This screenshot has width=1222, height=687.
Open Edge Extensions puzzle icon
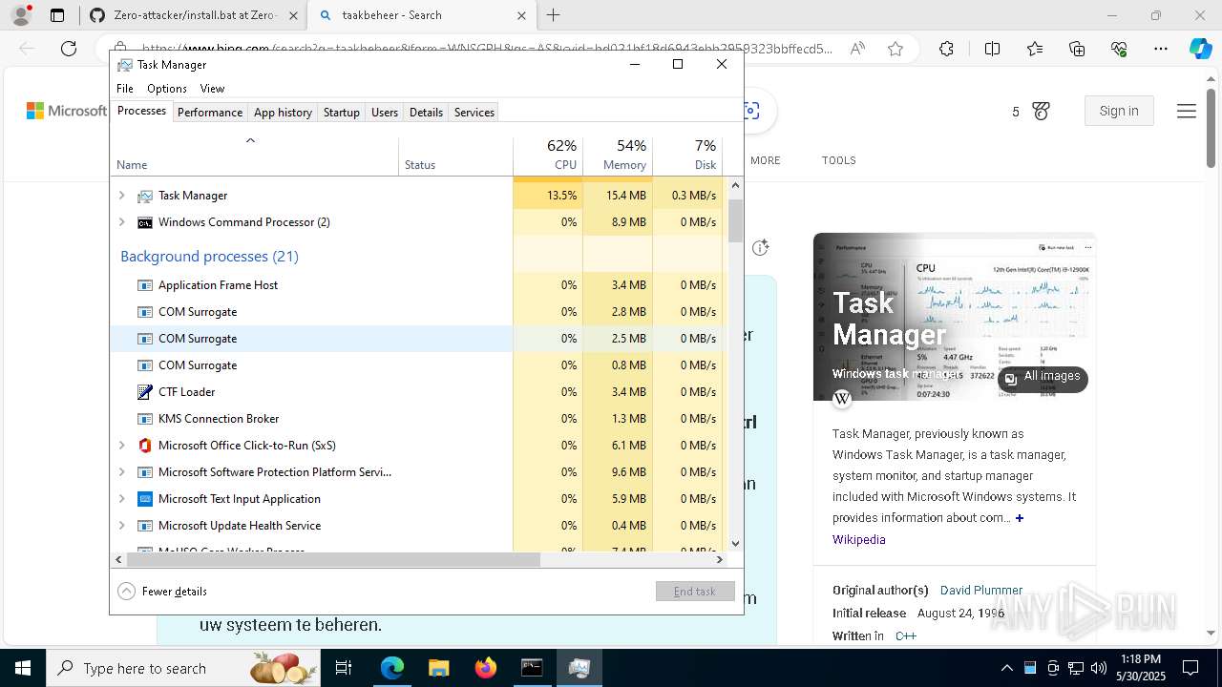pos(946,49)
